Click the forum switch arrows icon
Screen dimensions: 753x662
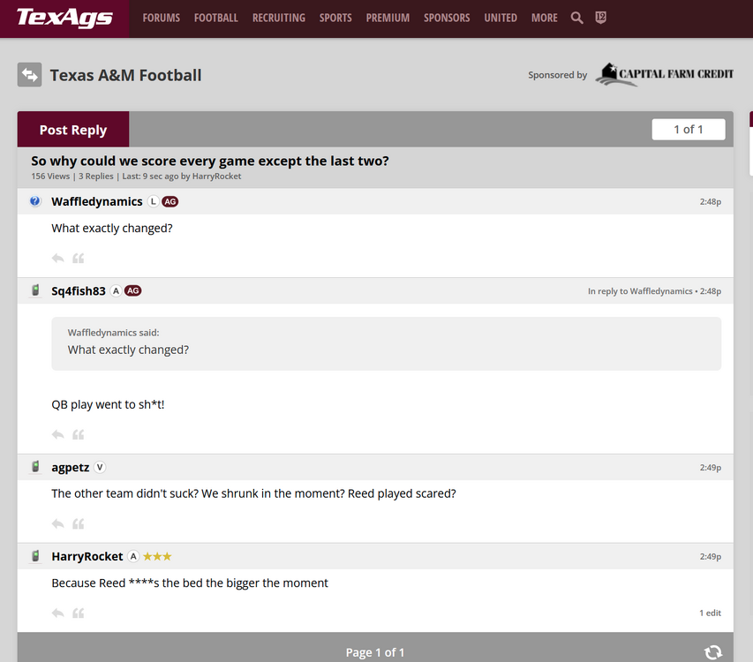point(30,75)
